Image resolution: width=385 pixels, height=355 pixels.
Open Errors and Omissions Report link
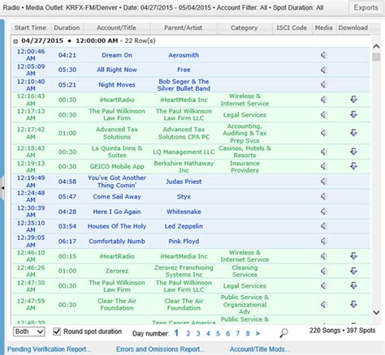[160, 349]
